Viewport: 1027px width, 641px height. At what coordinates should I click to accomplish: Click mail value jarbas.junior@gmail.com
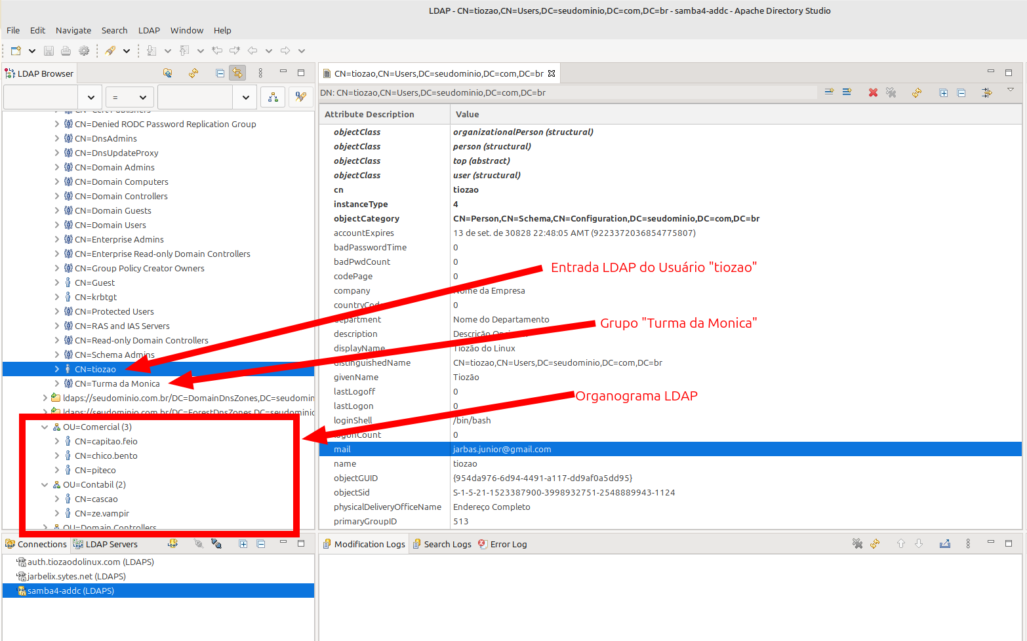pyautogui.click(x=502, y=449)
